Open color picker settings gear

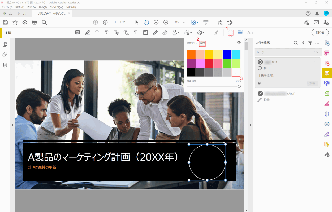tap(239, 42)
